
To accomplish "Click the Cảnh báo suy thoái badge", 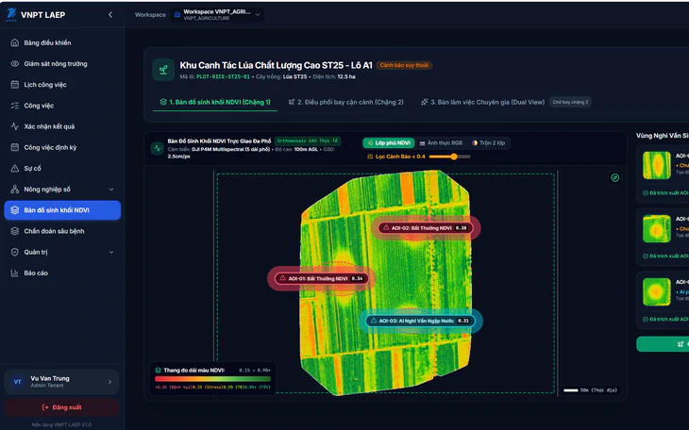I will pos(404,65).
